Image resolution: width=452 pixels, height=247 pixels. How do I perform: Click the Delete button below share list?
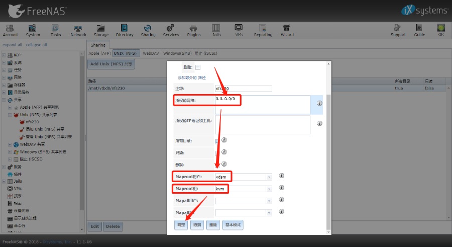pyautogui.click(x=112, y=226)
